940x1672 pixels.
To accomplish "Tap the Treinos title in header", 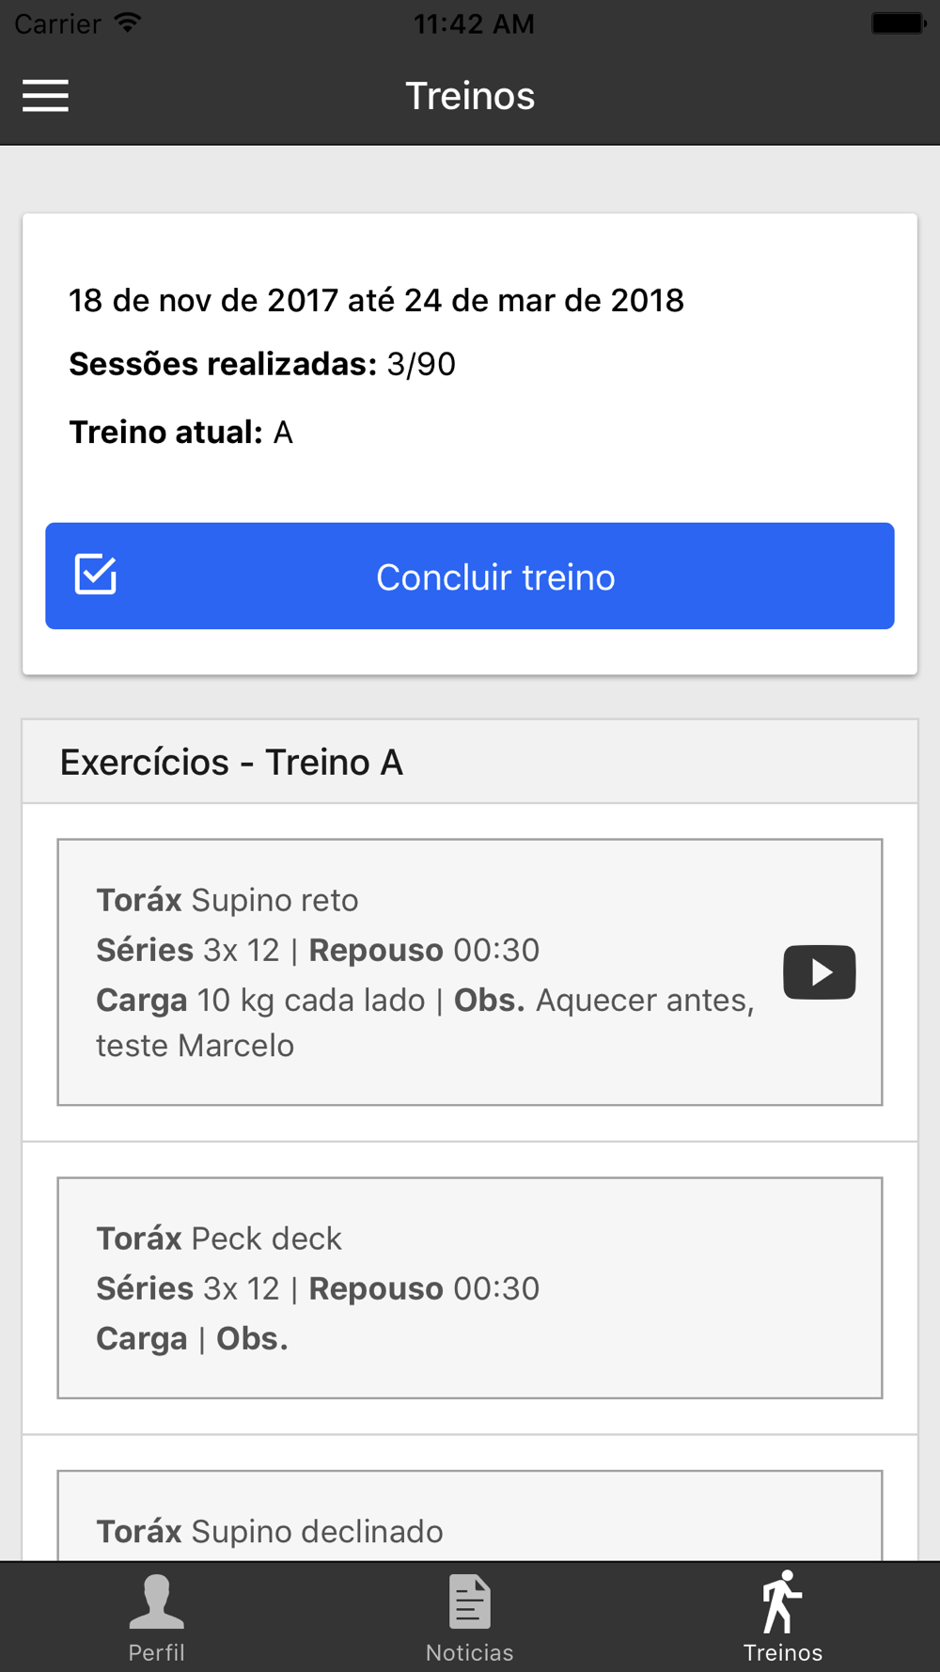I will tap(470, 96).
